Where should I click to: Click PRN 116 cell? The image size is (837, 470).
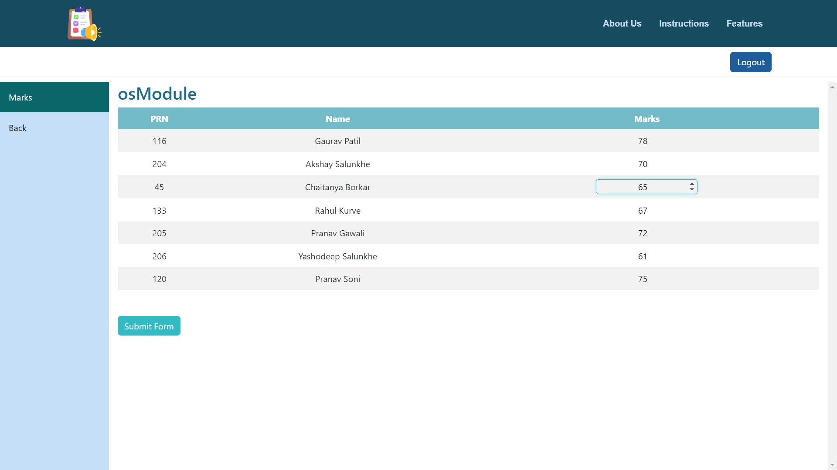(159, 141)
